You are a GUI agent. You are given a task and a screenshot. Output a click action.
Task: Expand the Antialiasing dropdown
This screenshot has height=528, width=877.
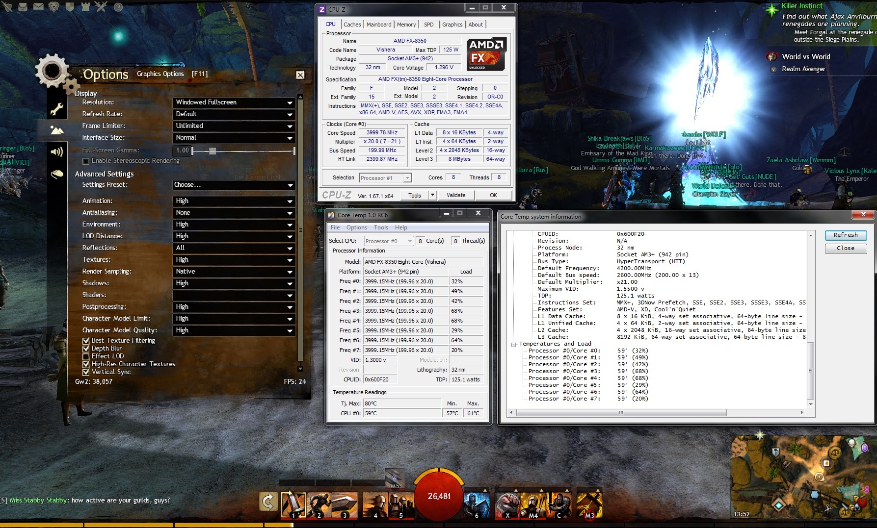(234, 213)
